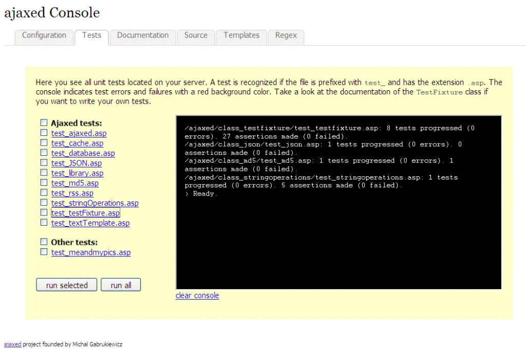This screenshot has height=360, width=526.
Task: Click the ajaxed Console page heading
Action: 52,13
